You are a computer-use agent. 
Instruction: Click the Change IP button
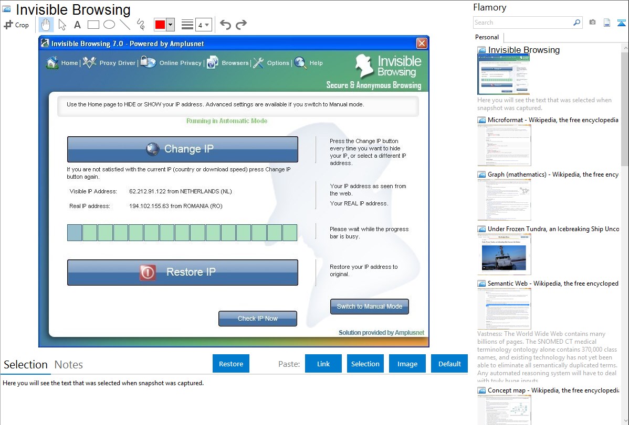[x=183, y=149]
